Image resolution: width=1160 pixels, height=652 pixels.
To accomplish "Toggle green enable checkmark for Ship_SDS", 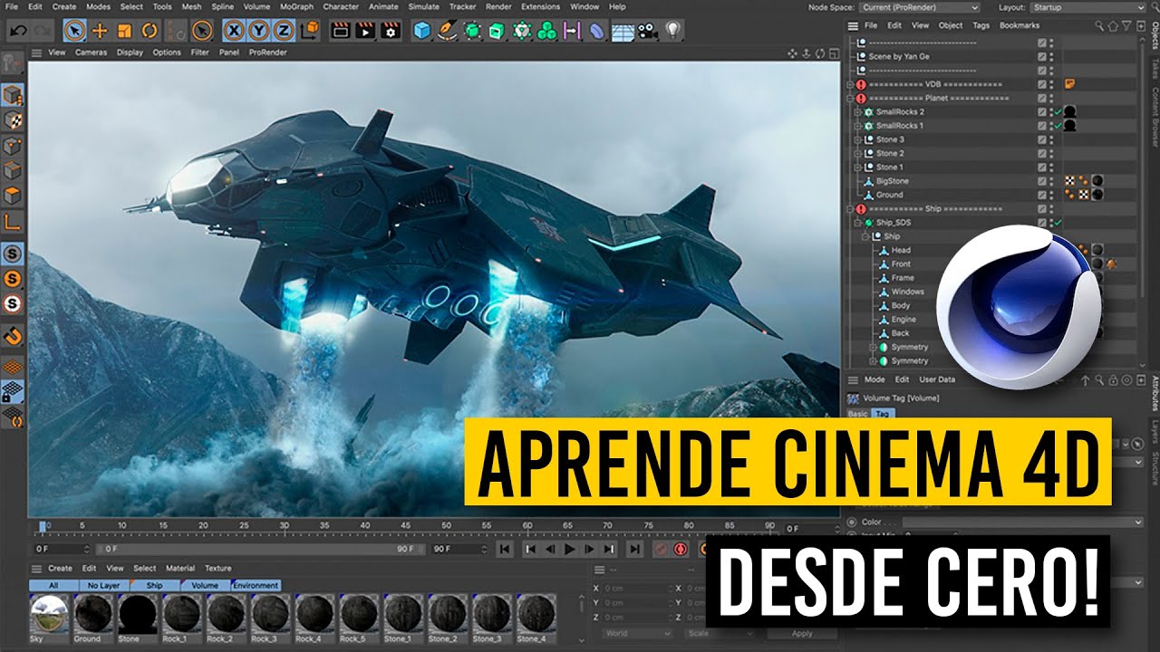I will point(1058,223).
